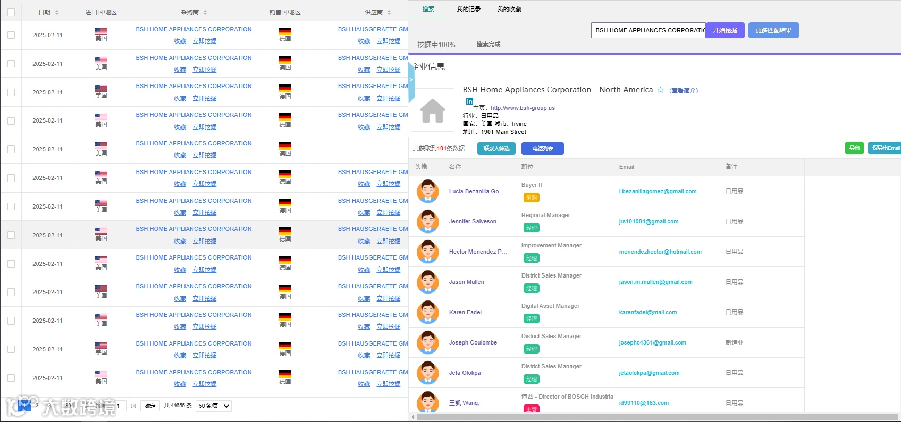Sort the table by 日期 column
This screenshot has width=901, height=422.
point(57,12)
